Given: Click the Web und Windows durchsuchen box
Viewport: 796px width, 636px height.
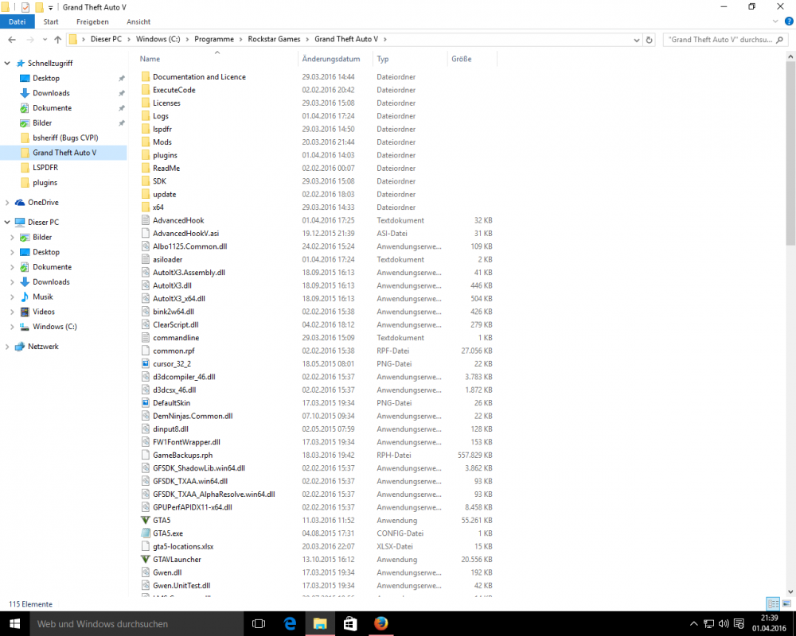Looking at the screenshot, I should 137,624.
